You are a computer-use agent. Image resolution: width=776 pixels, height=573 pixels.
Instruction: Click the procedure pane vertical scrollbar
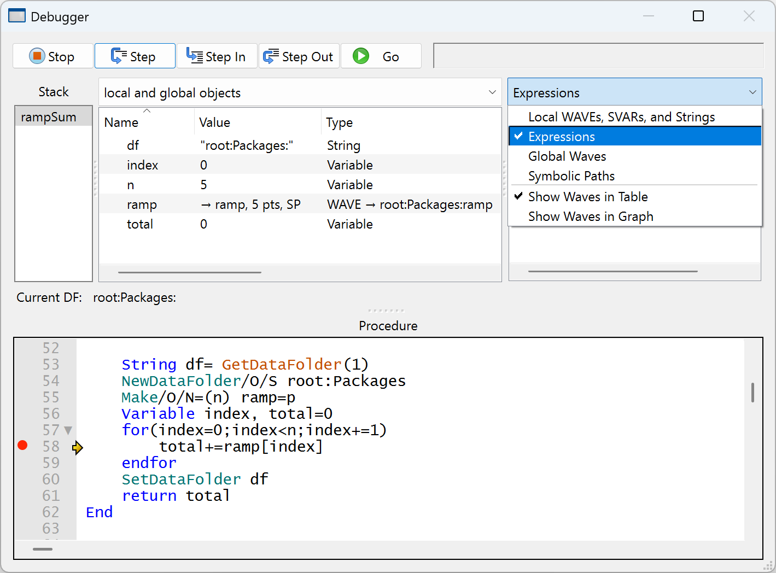(752, 393)
